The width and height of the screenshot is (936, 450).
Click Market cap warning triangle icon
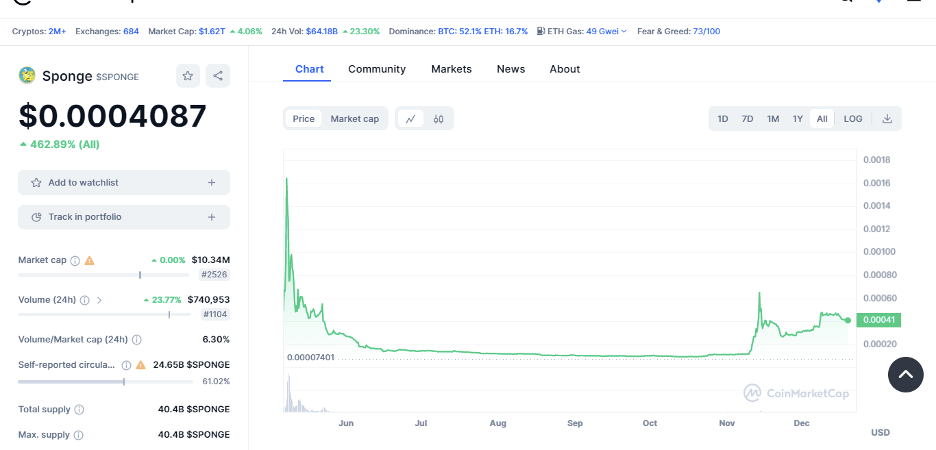pyautogui.click(x=89, y=260)
